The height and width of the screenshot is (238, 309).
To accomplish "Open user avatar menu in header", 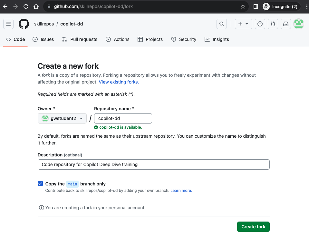I will (x=299, y=24).
